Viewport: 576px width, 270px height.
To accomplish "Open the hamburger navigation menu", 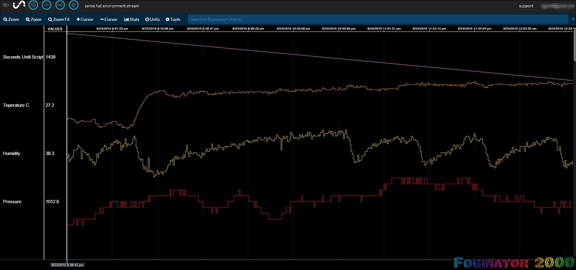I will tap(6, 5).
